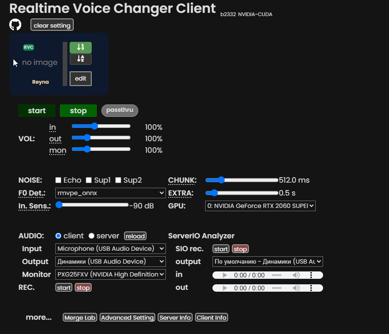Image resolution: width=389 pixels, height=334 pixels.
Task: Stop the voice changer
Action: click(x=78, y=110)
